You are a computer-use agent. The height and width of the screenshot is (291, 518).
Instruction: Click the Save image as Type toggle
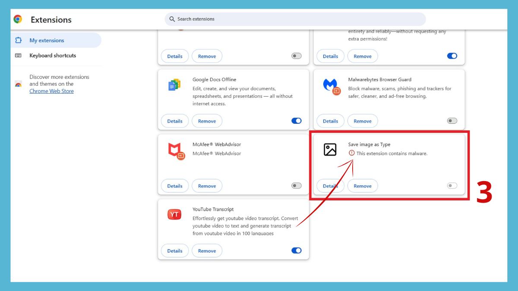click(452, 186)
